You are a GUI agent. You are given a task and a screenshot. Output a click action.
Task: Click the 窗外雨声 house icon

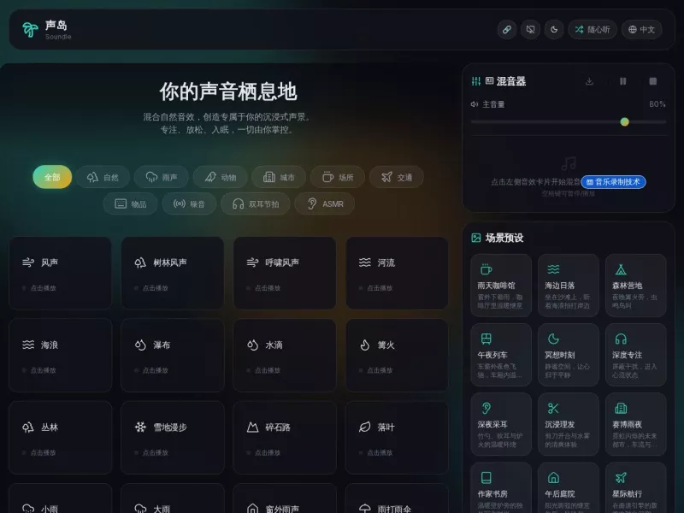[252, 509]
